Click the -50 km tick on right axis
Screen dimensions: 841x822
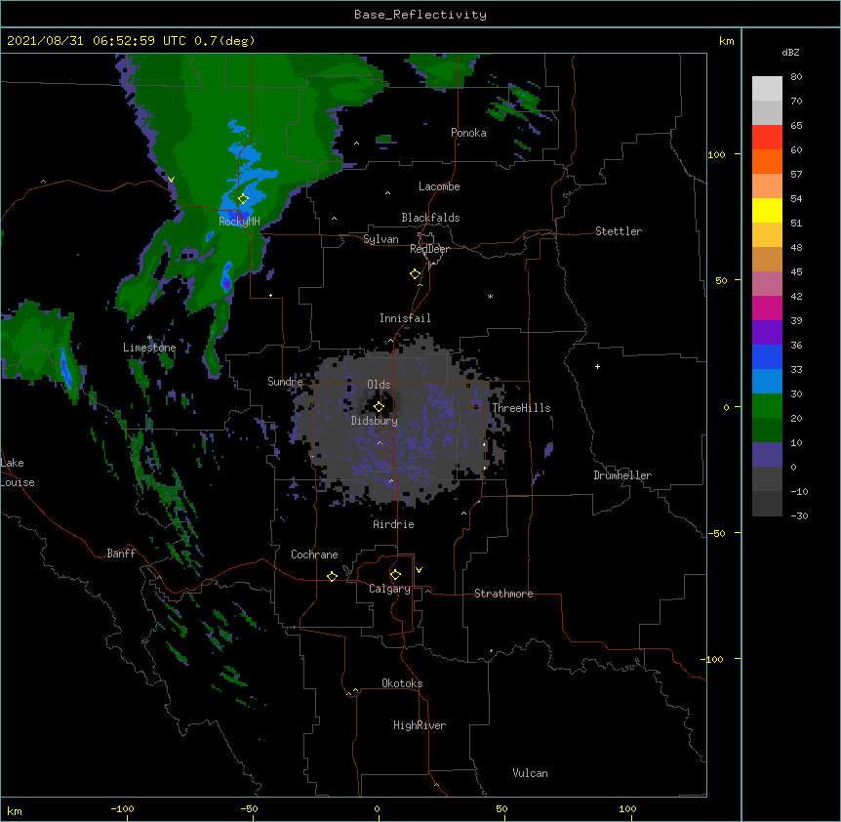(716, 533)
